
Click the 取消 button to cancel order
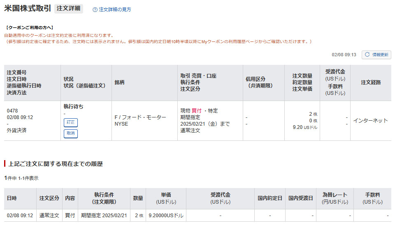tap(71, 133)
